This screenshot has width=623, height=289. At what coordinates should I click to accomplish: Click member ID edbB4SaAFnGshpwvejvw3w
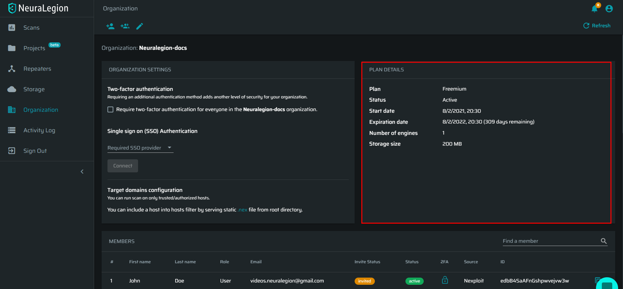tap(534, 281)
